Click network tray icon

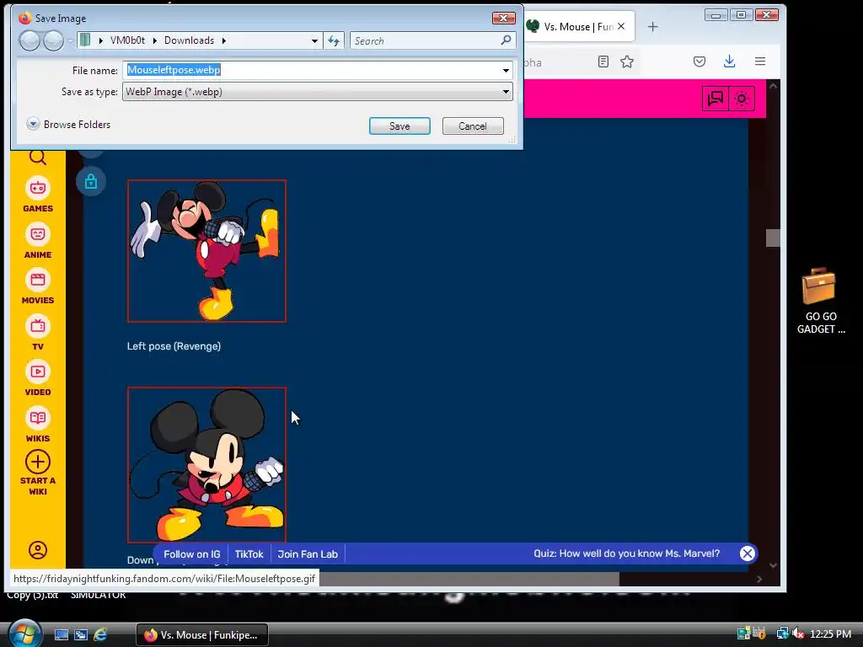coord(781,634)
